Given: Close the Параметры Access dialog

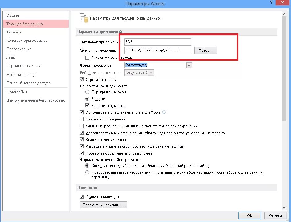Looking at the screenshot, I should point(282,2).
